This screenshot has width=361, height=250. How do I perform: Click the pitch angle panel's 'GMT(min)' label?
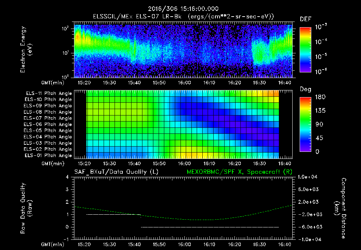(53, 164)
